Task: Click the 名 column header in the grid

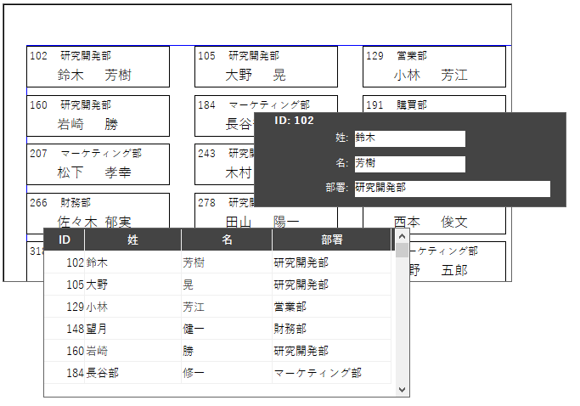Action: pyautogui.click(x=227, y=240)
